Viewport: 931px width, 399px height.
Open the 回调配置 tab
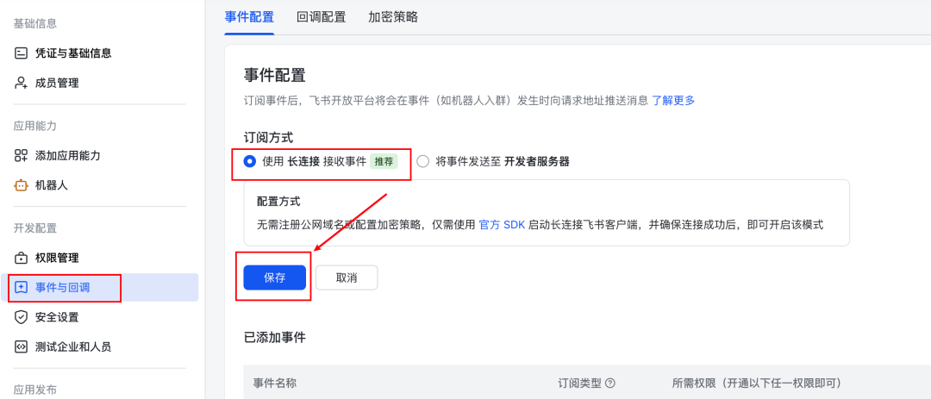(321, 17)
